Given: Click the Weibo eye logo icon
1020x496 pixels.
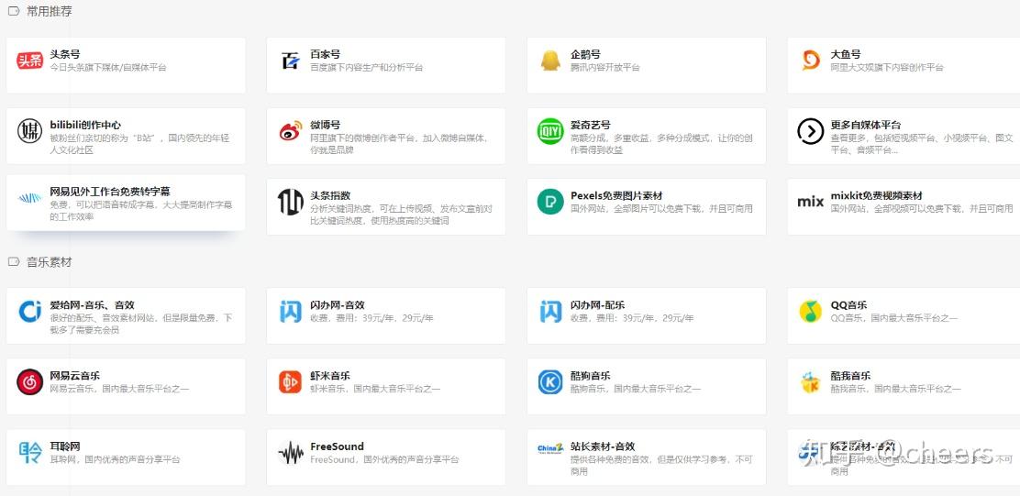Looking at the screenshot, I should pos(291,131).
